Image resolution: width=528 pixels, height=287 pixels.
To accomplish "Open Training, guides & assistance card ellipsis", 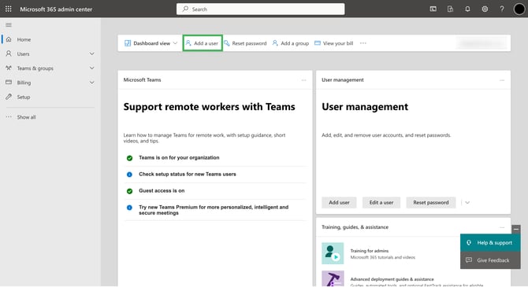I will 502,227.
